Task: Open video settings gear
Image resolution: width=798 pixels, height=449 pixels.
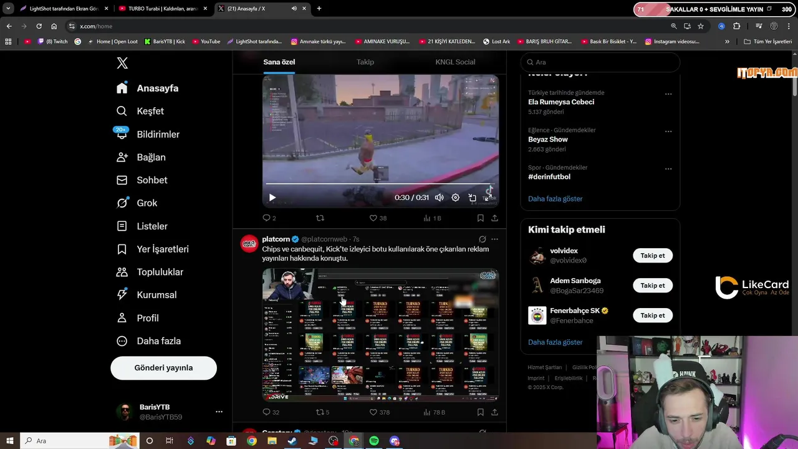Action: 456,198
